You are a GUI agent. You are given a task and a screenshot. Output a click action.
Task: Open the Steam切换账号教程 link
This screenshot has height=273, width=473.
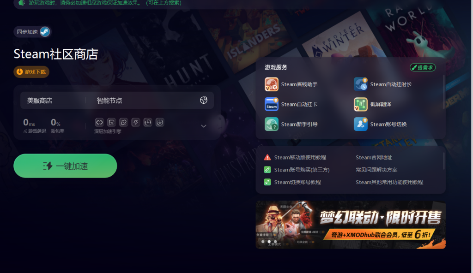coord(297,182)
